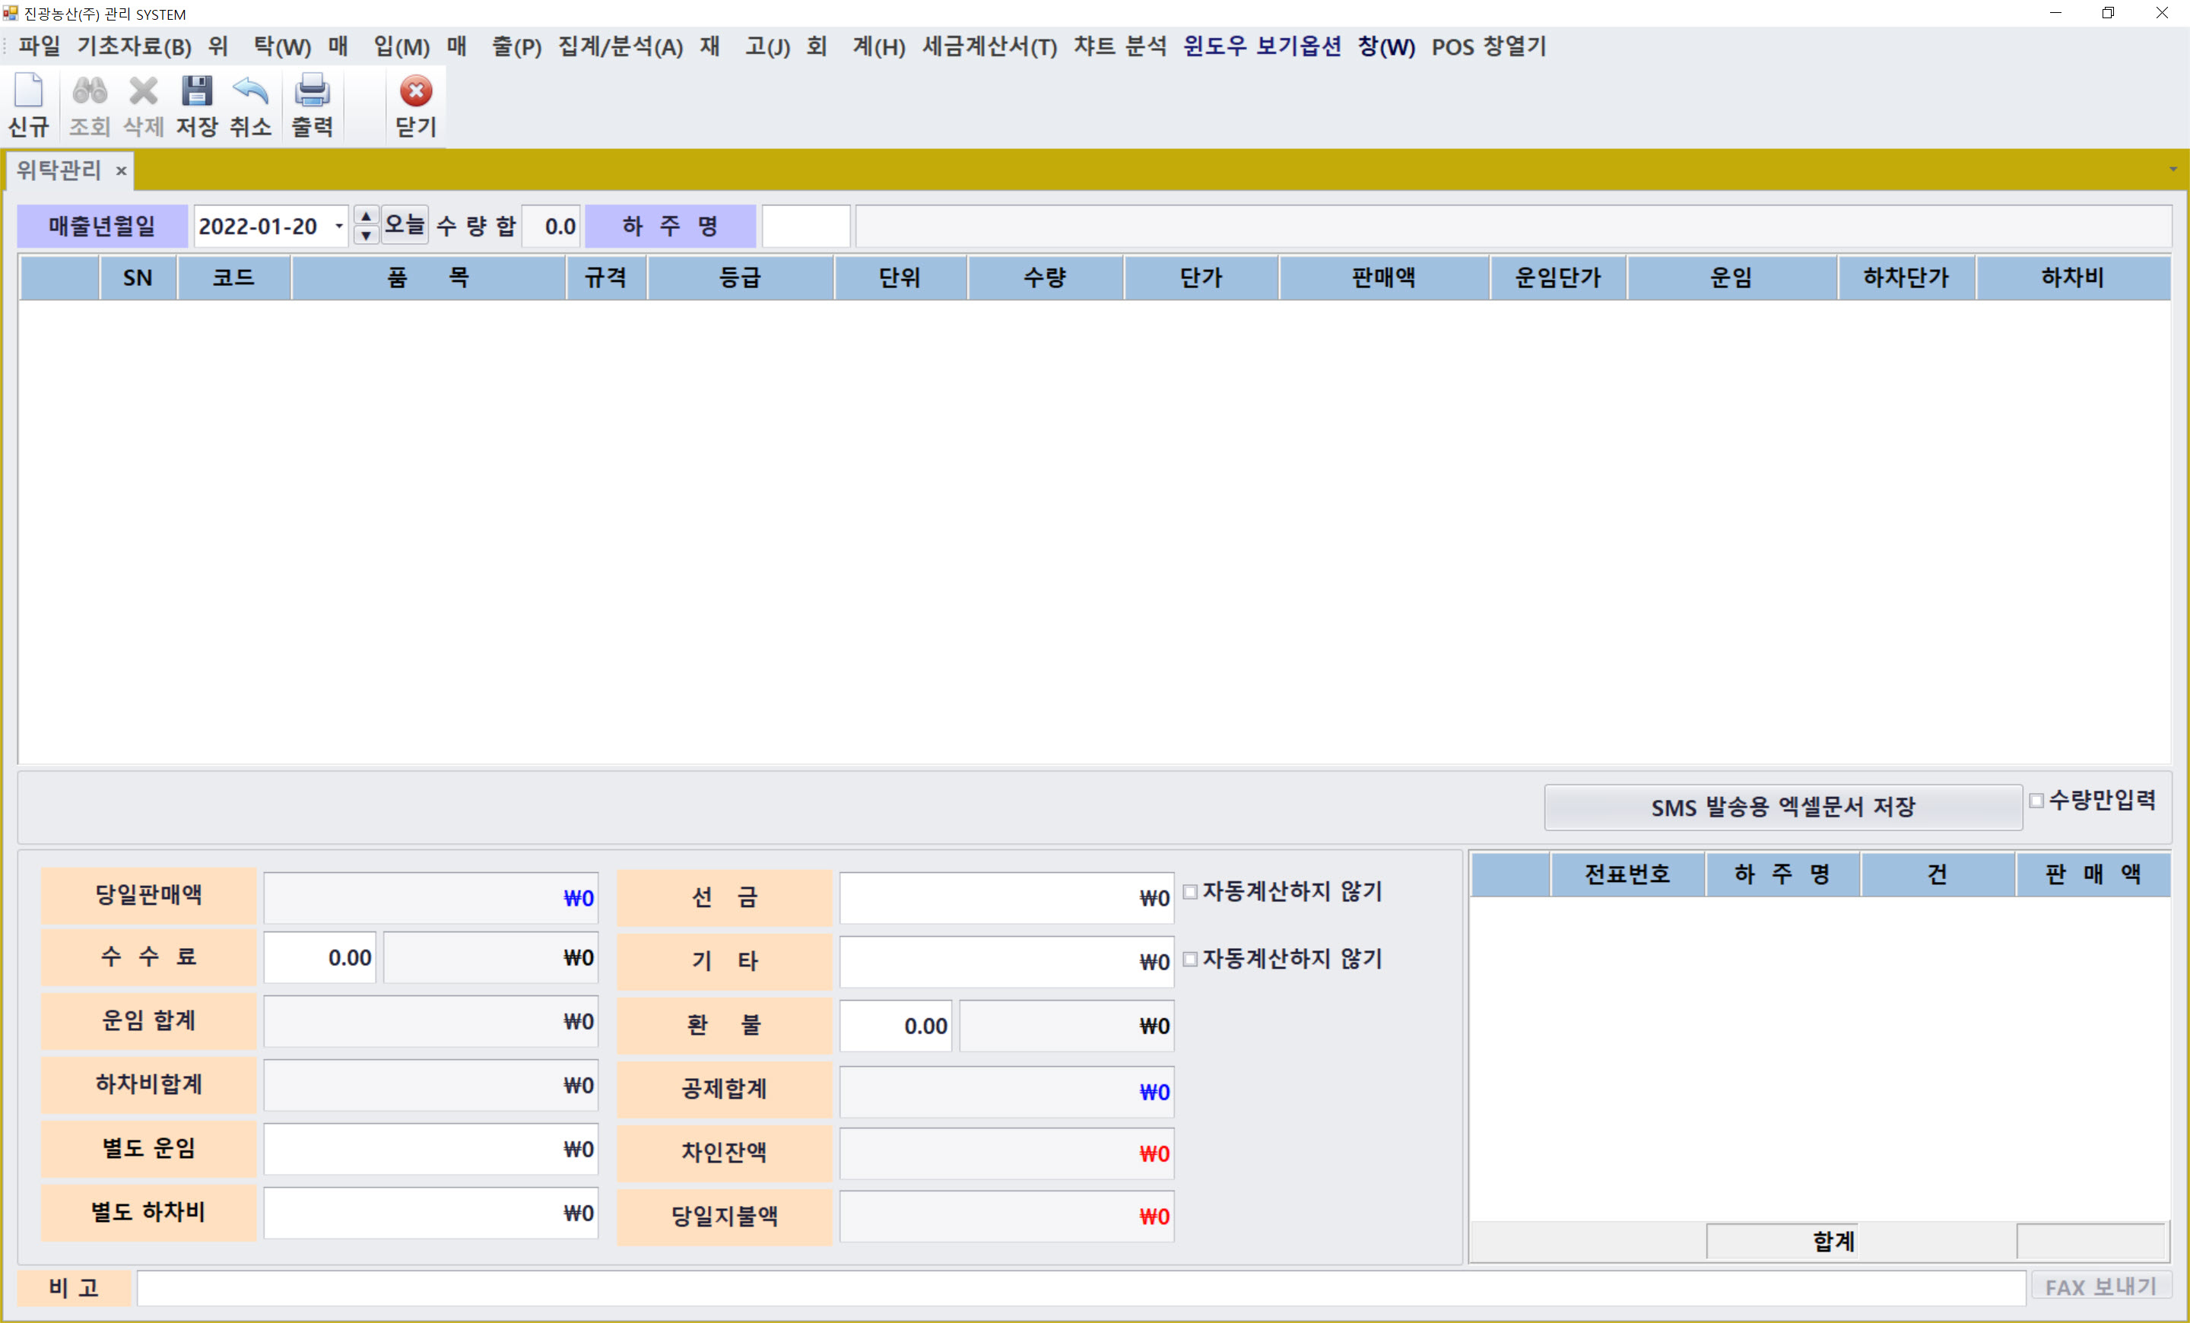This screenshot has width=2190, height=1323.
Task: Click the SMS 발송용 엑셀문서 저장 button
Action: 1782,807
